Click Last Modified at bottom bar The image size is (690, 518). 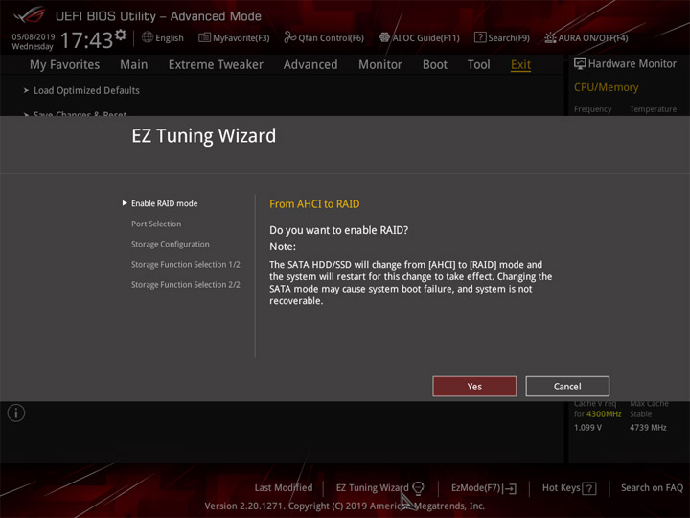point(284,487)
